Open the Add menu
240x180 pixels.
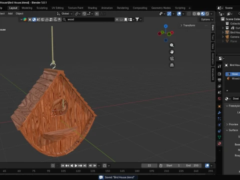[x=10, y=13]
